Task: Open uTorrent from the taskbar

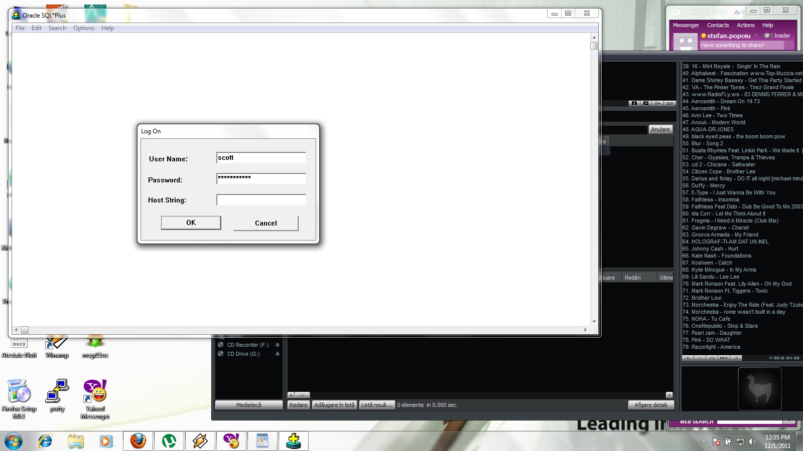Action: [169, 441]
